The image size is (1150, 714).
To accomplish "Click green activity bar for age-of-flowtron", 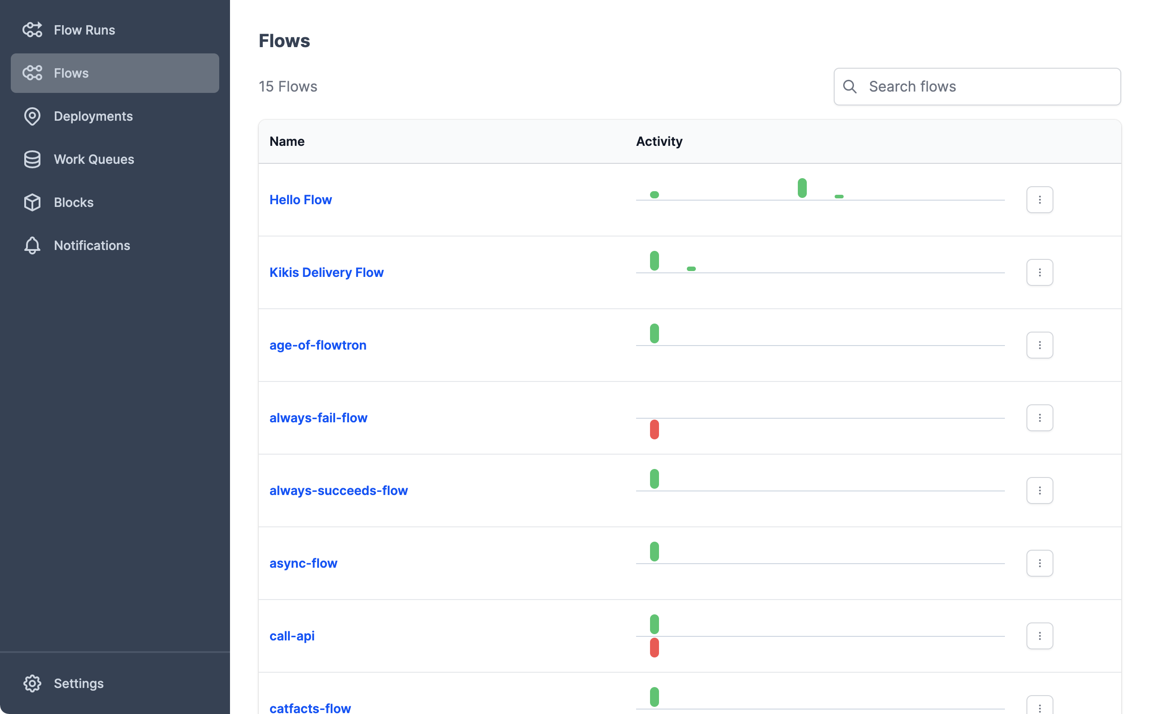I will [654, 333].
